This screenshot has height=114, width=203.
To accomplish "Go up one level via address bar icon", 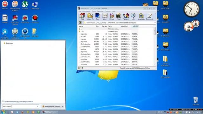I will pos(80,22).
